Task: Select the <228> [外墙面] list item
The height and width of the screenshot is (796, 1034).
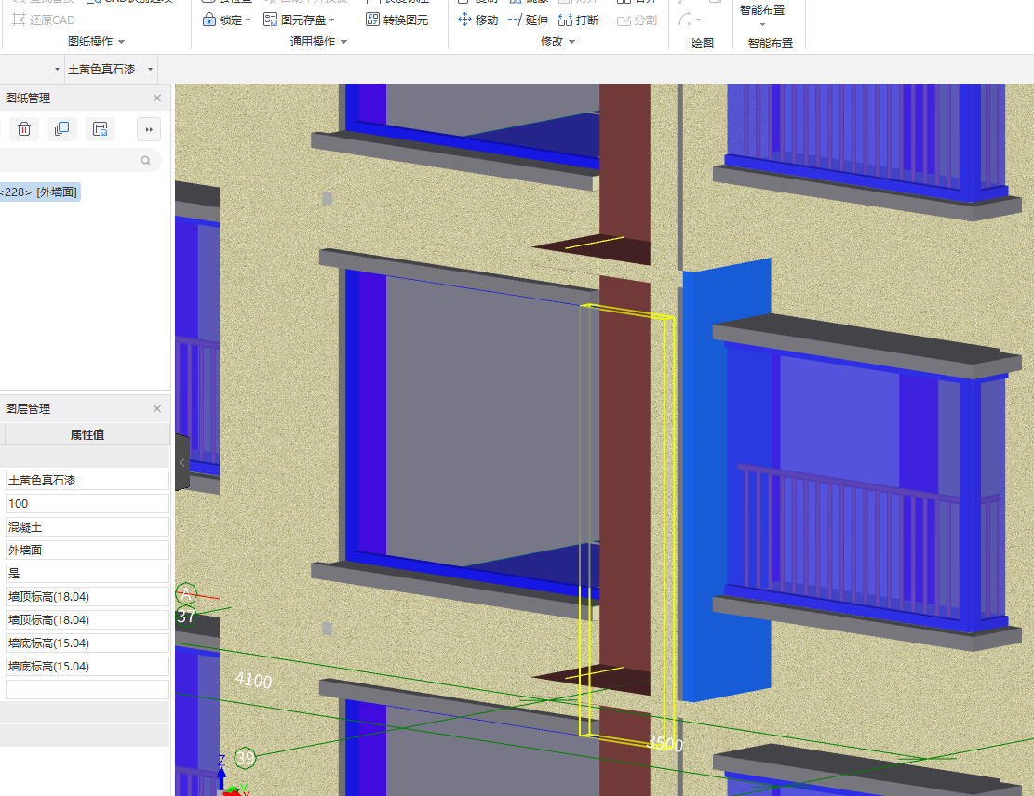Action: coord(39,192)
